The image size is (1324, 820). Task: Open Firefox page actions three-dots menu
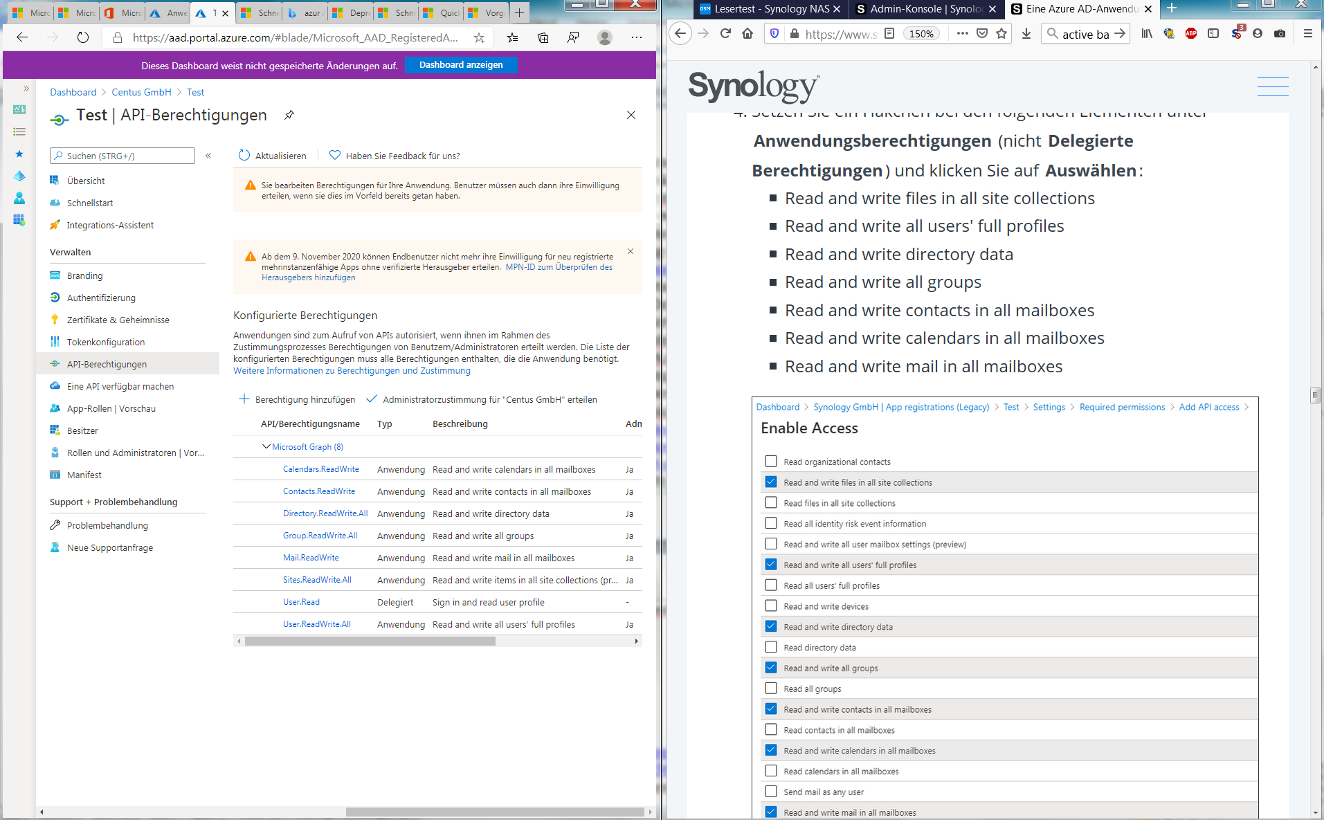[962, 33]
